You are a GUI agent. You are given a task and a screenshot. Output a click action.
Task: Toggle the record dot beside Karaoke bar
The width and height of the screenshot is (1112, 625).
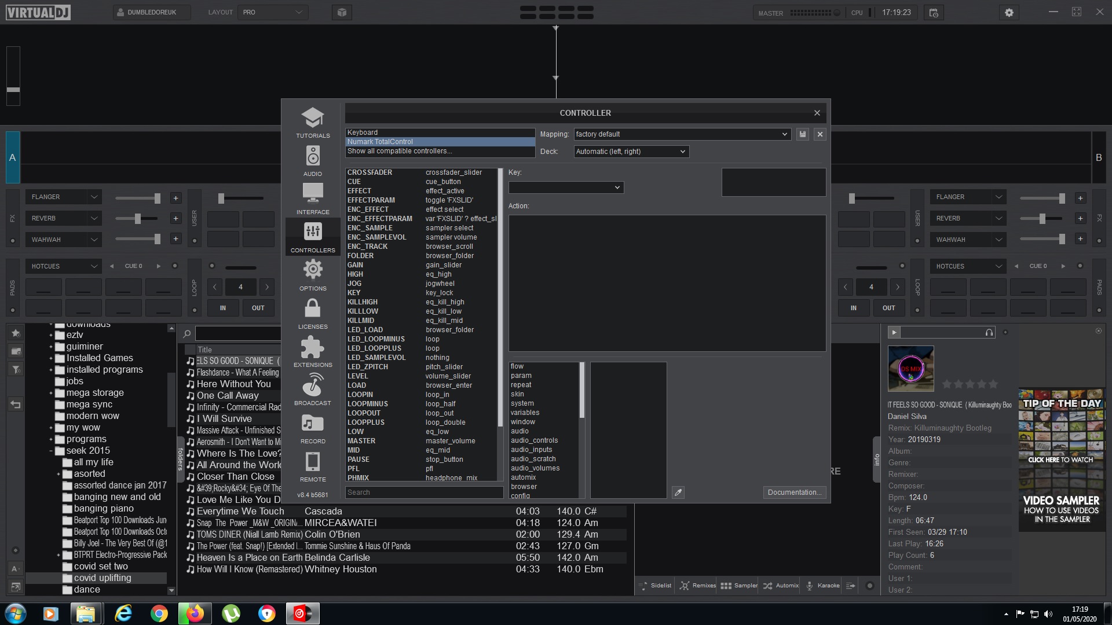coord(869,586)
